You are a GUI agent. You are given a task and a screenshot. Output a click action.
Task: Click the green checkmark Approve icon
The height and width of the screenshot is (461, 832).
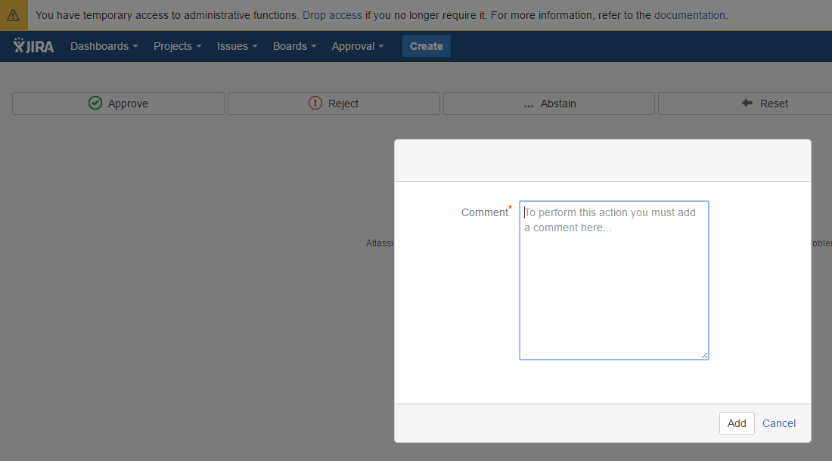click(x=95, y=104)
